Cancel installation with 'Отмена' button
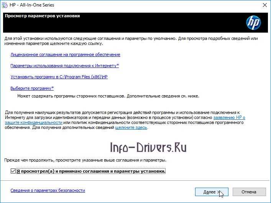 point(249,192)
